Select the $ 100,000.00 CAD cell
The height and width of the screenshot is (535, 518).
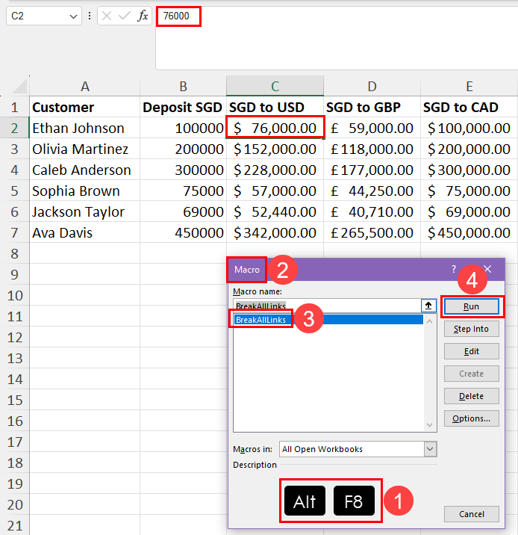click(469, 129)
